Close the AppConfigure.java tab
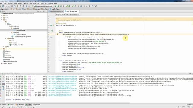Image resolution: width=193 pixels, height=108 pixels. [78, 11]
